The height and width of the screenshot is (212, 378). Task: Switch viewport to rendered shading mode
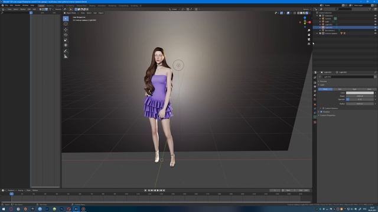pyautogui.click(x=307, y=13)
